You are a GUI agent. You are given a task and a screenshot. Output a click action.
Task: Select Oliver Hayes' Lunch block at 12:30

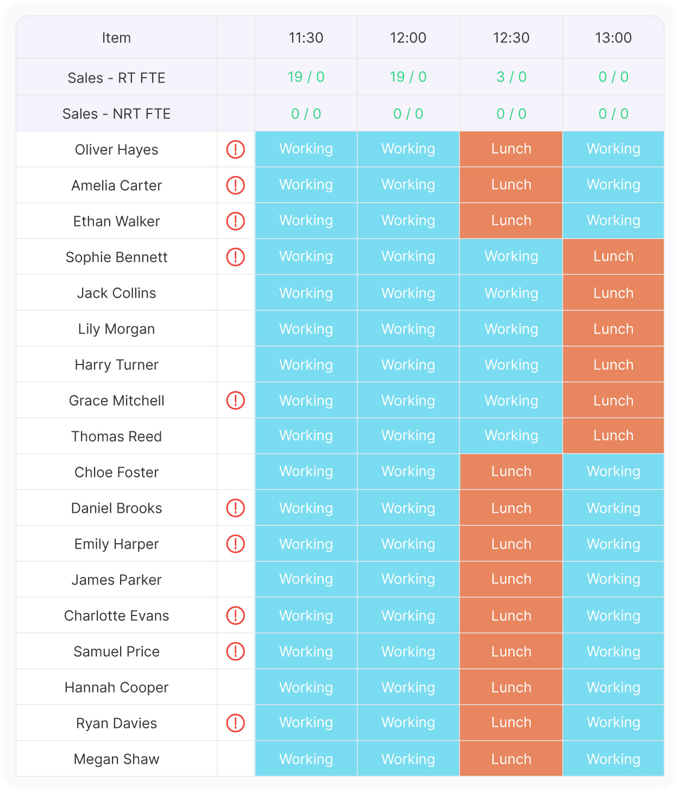511,149
